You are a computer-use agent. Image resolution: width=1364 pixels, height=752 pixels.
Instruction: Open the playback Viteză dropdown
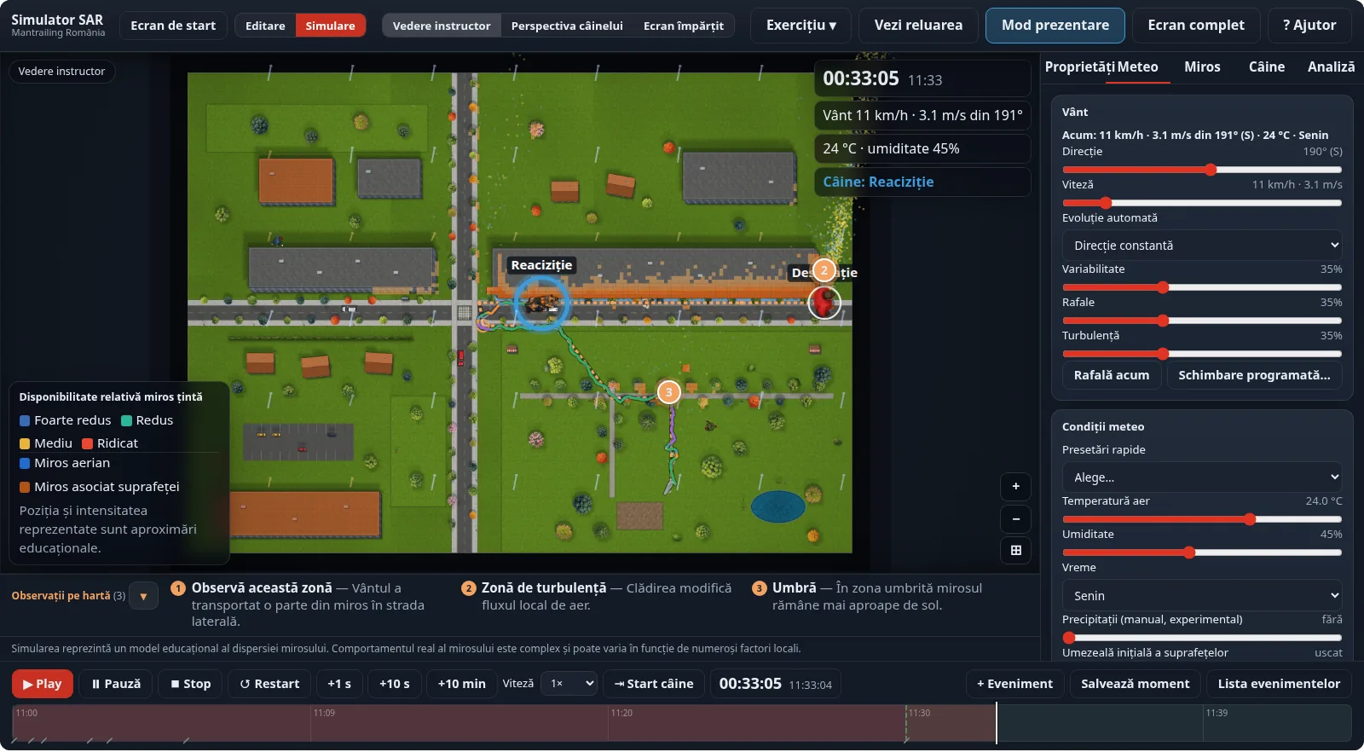point(569,684)
